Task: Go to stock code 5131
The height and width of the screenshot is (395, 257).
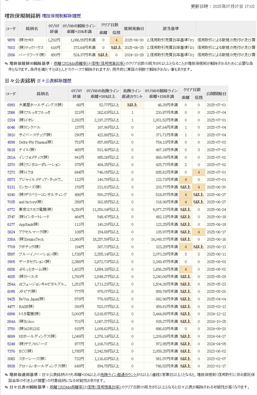Action: (x=11, y=187)
